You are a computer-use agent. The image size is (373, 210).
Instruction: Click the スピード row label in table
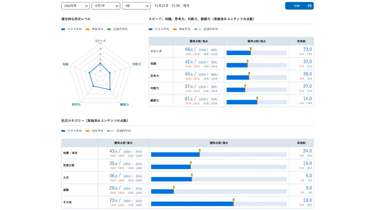[156, 51]
